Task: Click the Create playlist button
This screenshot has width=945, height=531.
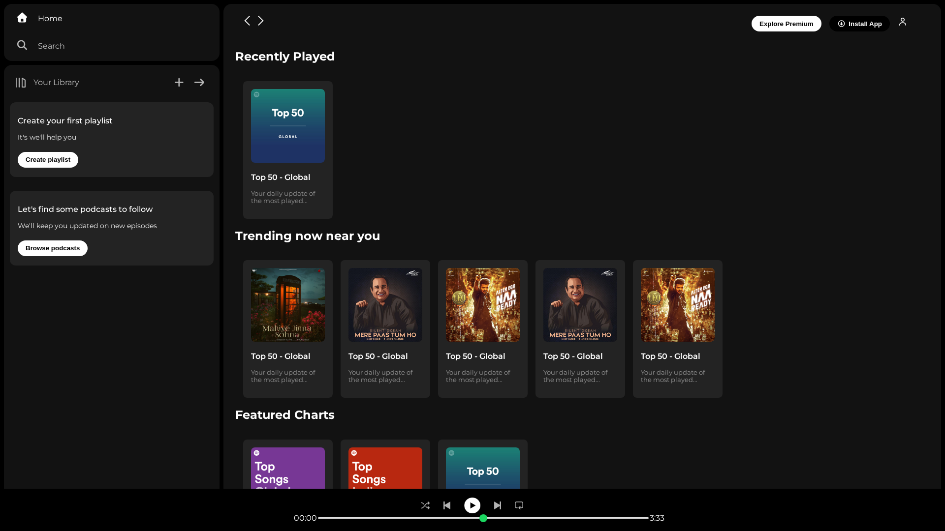Action: pyautogui.click(x=48, y=160)
